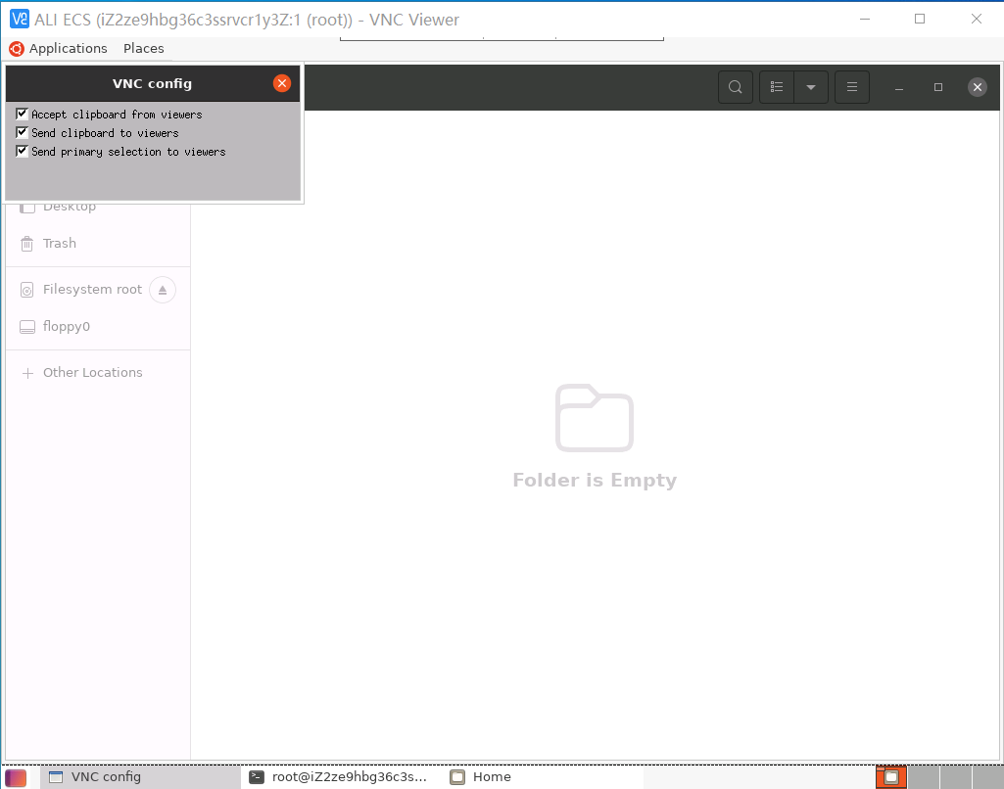Select the active orange workspace in switcher

click(x=890, y=777)
